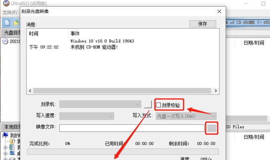Click the UltraISO app logo icon
The width and height of the screenshot is (270, 160).
(6, 3)
